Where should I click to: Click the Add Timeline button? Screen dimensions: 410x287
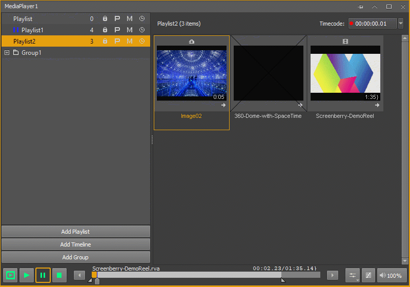75,244
